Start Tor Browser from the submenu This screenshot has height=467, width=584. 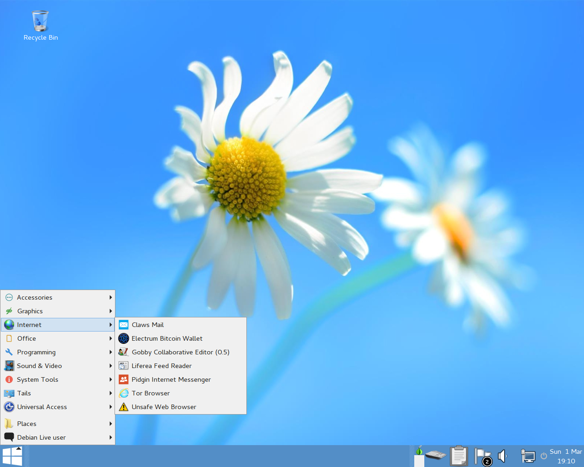(181, 393)
